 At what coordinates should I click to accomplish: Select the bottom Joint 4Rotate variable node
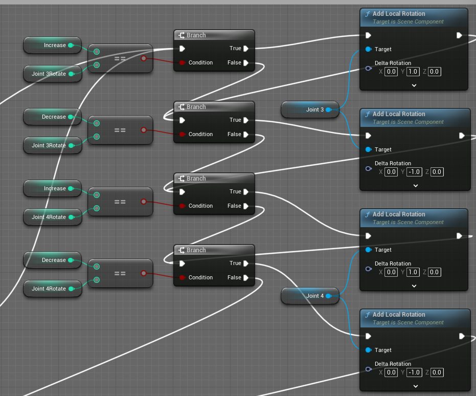pyautogui.click(x=53, y=289)
